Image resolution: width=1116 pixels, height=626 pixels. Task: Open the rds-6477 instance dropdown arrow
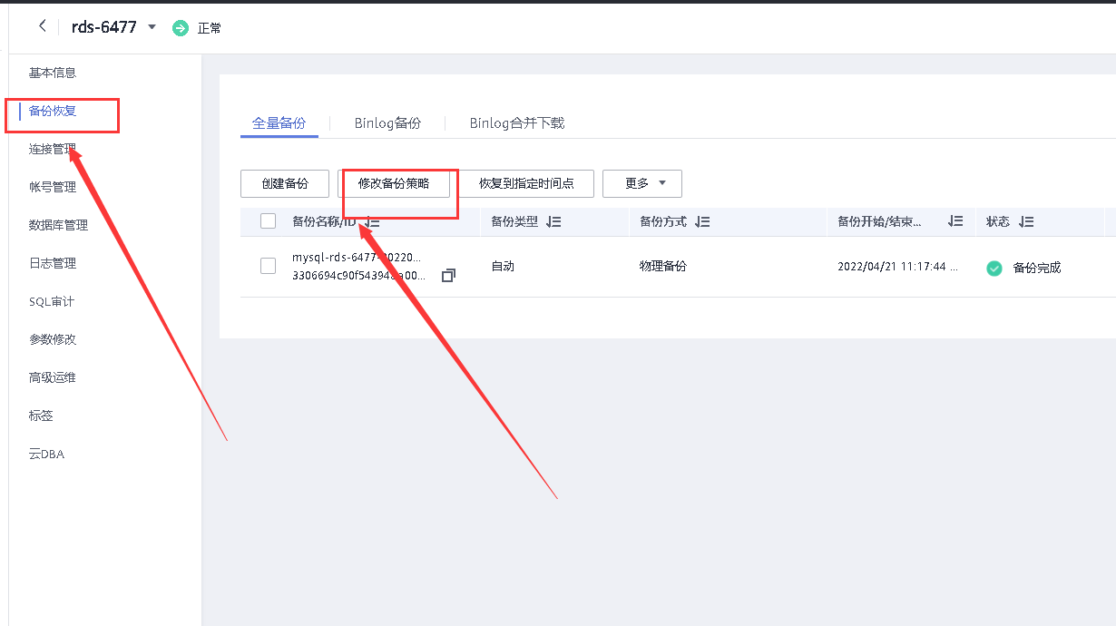point(152,27)
